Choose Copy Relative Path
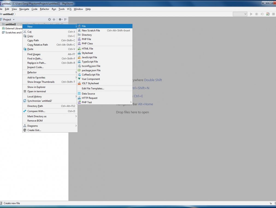The height and width of the screenshot is (208, 276). pyautogui.click(x=50, y=45)
